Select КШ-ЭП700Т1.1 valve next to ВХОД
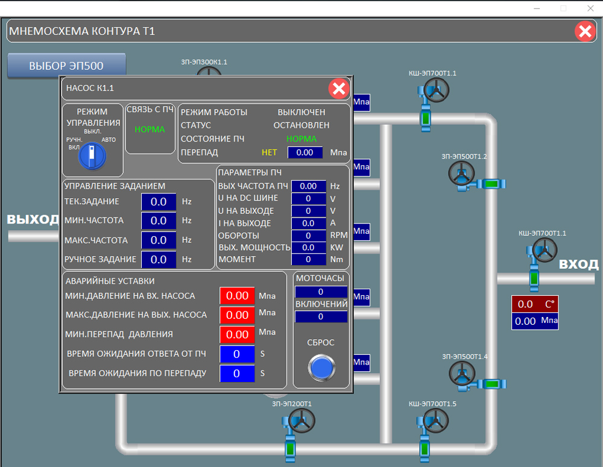603x467 pixels. coord(544,250)
